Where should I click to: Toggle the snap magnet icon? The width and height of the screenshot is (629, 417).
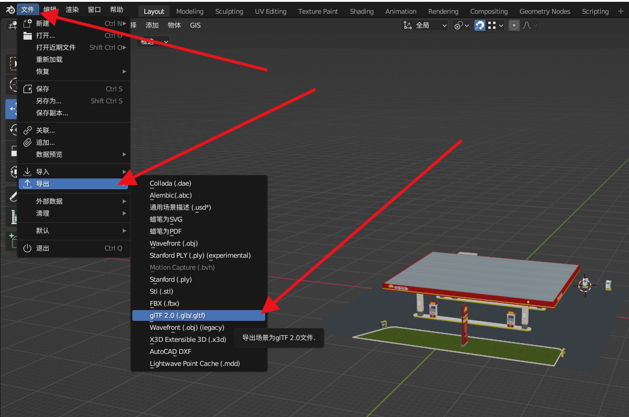(480, 25)
